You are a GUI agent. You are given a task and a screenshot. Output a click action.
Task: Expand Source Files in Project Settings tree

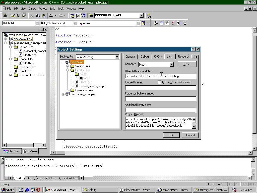click(68, 66)
